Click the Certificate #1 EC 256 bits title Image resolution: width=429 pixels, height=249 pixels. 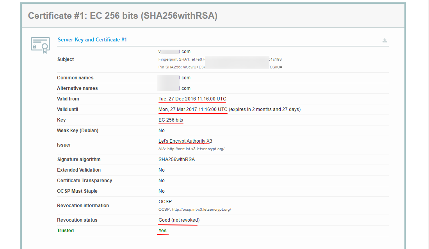pyautogui.click(x=123, y=16)
